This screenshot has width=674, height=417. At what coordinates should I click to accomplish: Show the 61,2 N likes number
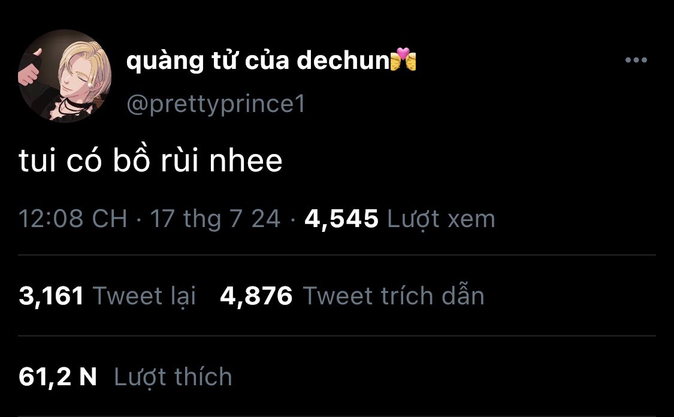point(58,377)
